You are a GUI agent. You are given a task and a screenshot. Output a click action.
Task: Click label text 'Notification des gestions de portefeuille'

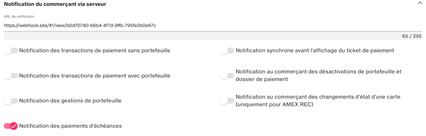point(71,101)
